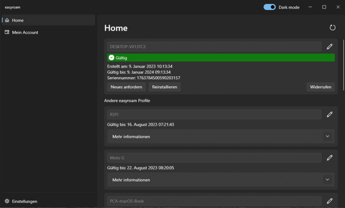Click the RSPI profile name field
345x208 pixels.
coord(214,114)
